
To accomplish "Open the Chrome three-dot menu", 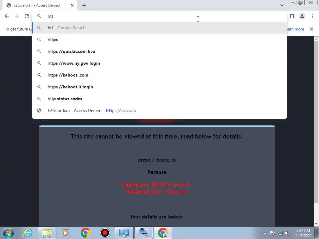I will click(x=312, y=16).
